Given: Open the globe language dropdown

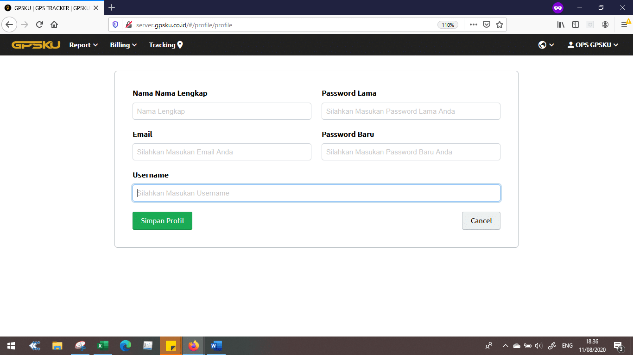Looking at the screenshot, I should coord(546,45).
